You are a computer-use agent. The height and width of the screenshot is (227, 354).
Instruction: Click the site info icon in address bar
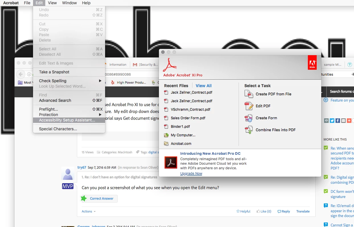(x=29, y=74)
